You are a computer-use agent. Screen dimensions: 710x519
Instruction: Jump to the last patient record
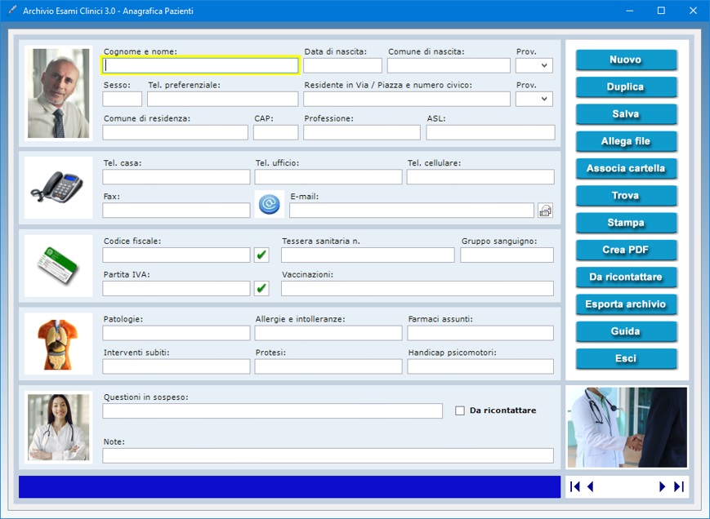point(679,486)
